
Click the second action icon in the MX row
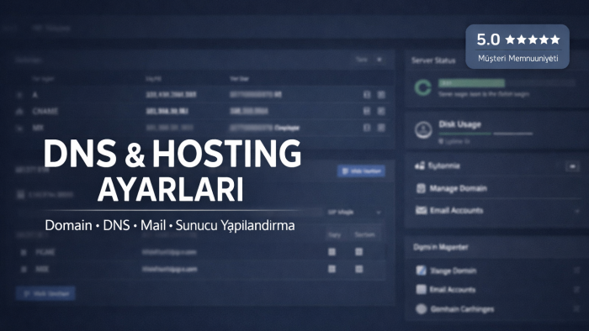381,128
